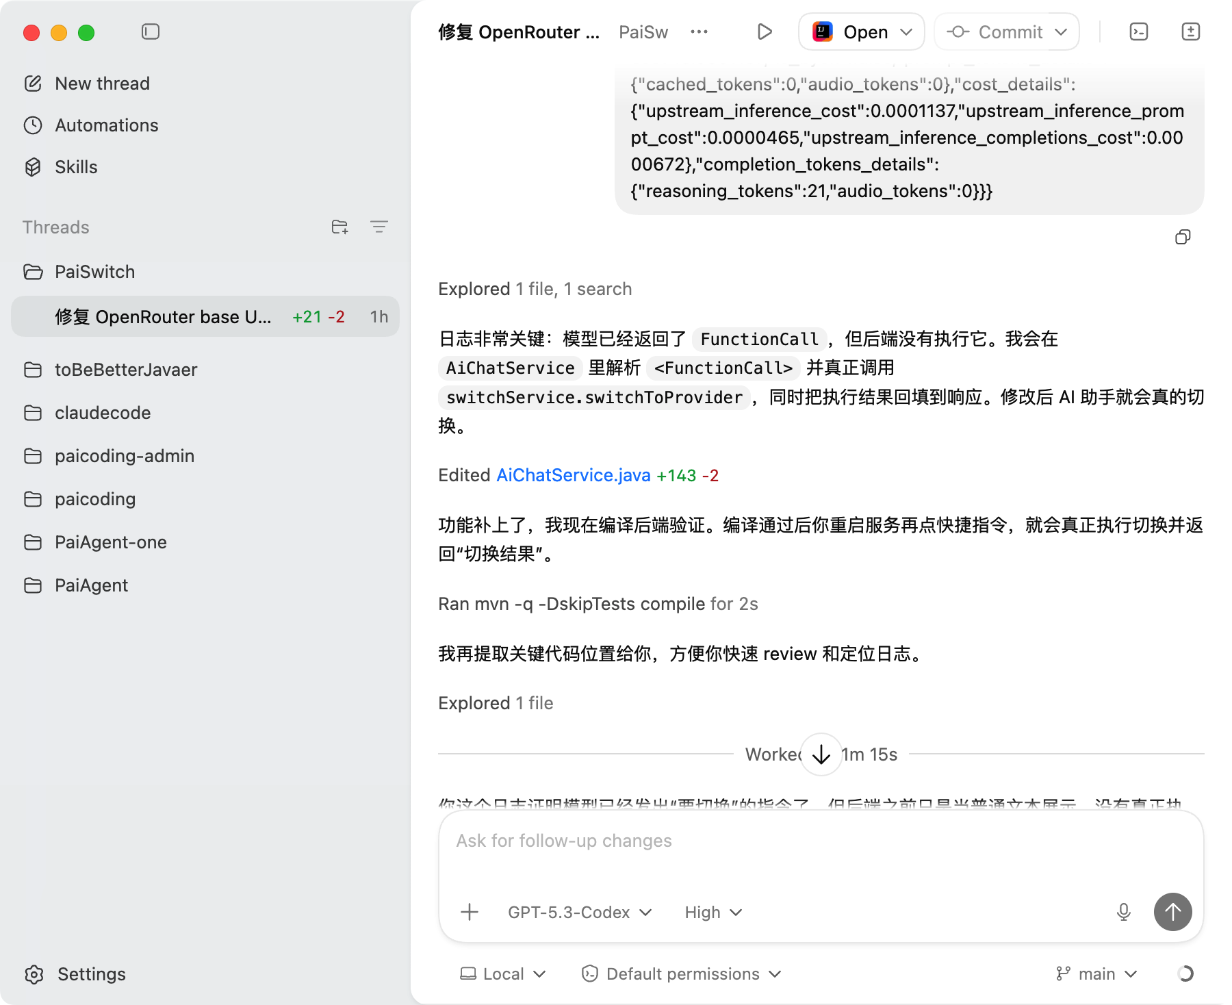This screenshot has height=1005, width=1232.
Task: Click the run play button
Action: (x=765, y=32)
